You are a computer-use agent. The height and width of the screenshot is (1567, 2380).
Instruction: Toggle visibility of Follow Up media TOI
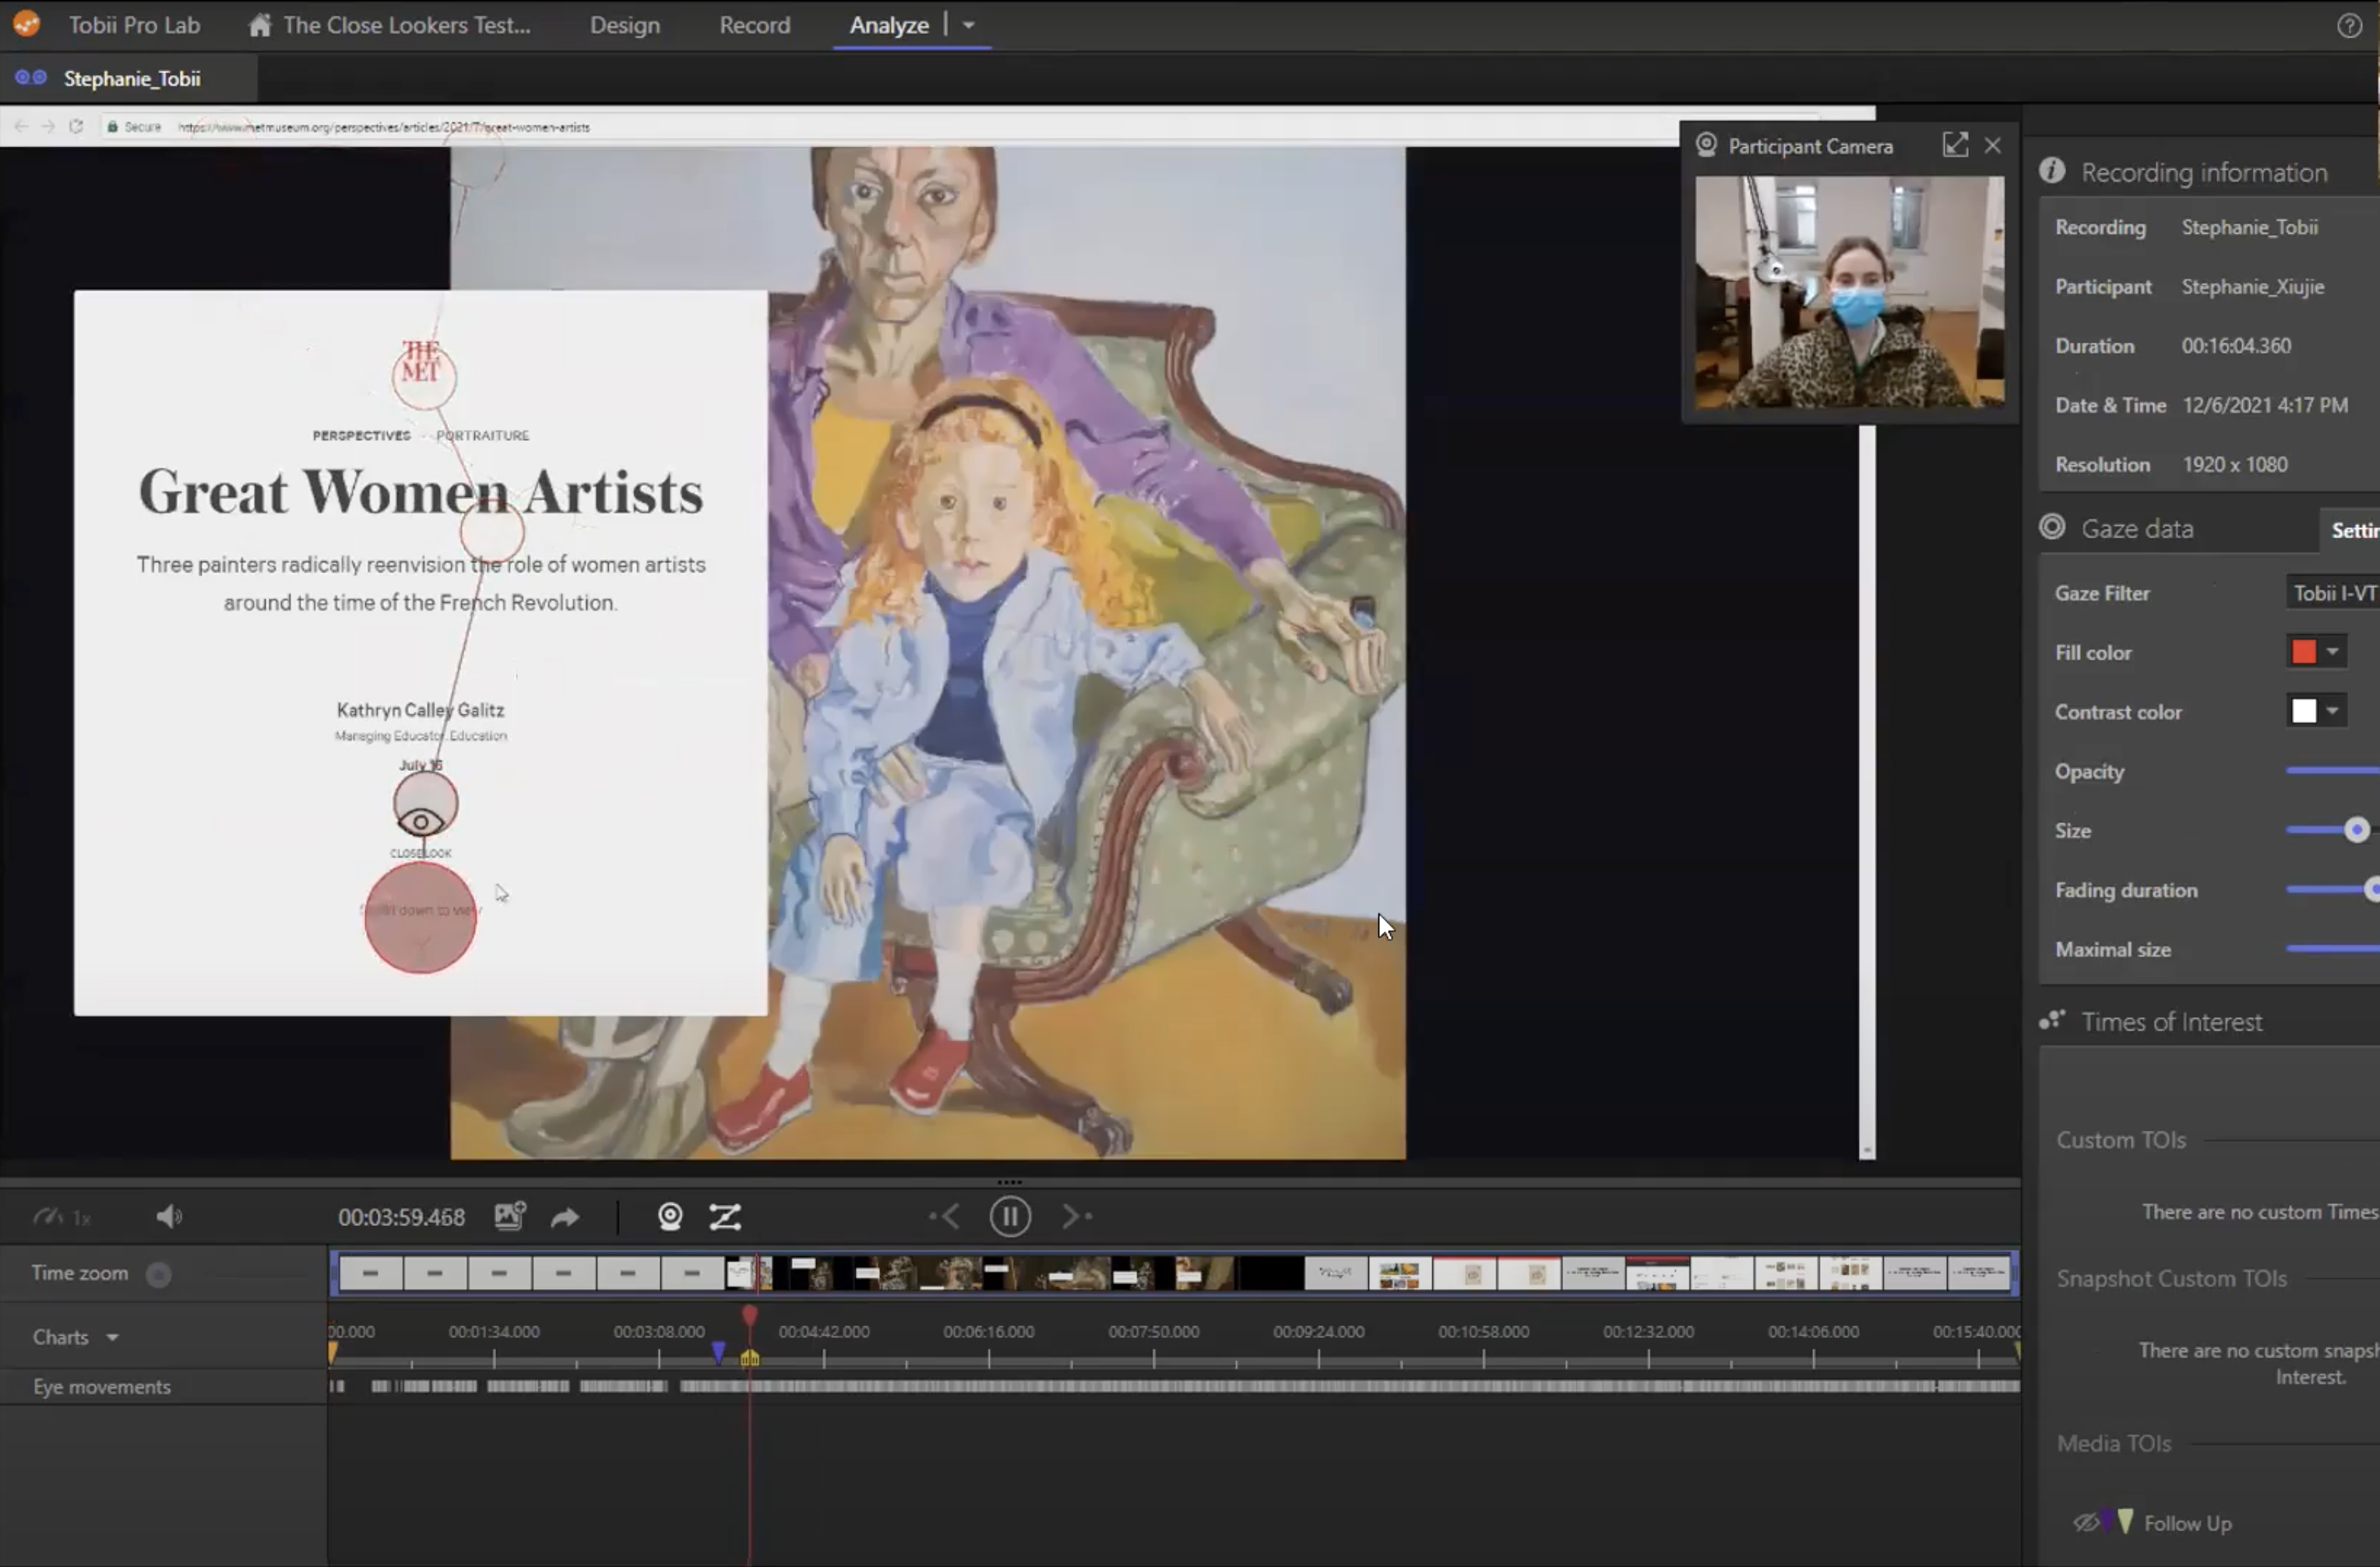tap(2086, 1523)
